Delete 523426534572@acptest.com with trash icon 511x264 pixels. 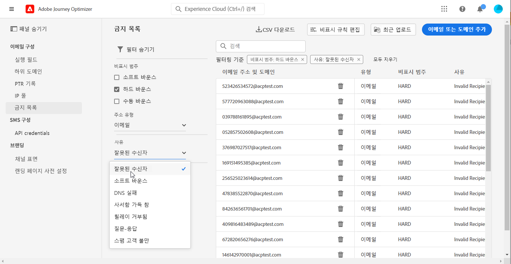click(x=340, y=86)
